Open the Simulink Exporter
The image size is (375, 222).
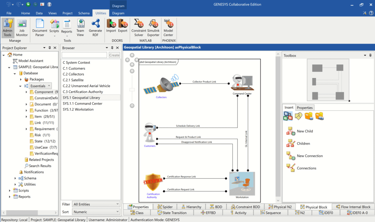click(153, 26)
